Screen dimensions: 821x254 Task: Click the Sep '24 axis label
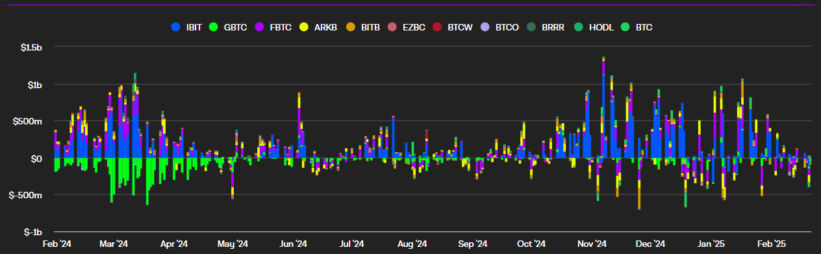click(x=472, y=244)
